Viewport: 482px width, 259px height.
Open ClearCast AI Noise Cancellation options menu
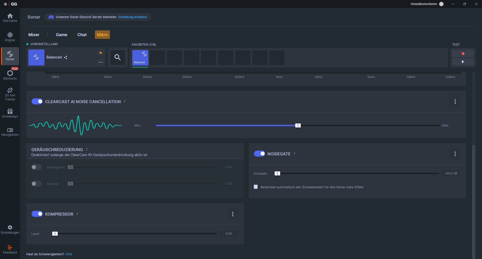[x=455, y=102]
